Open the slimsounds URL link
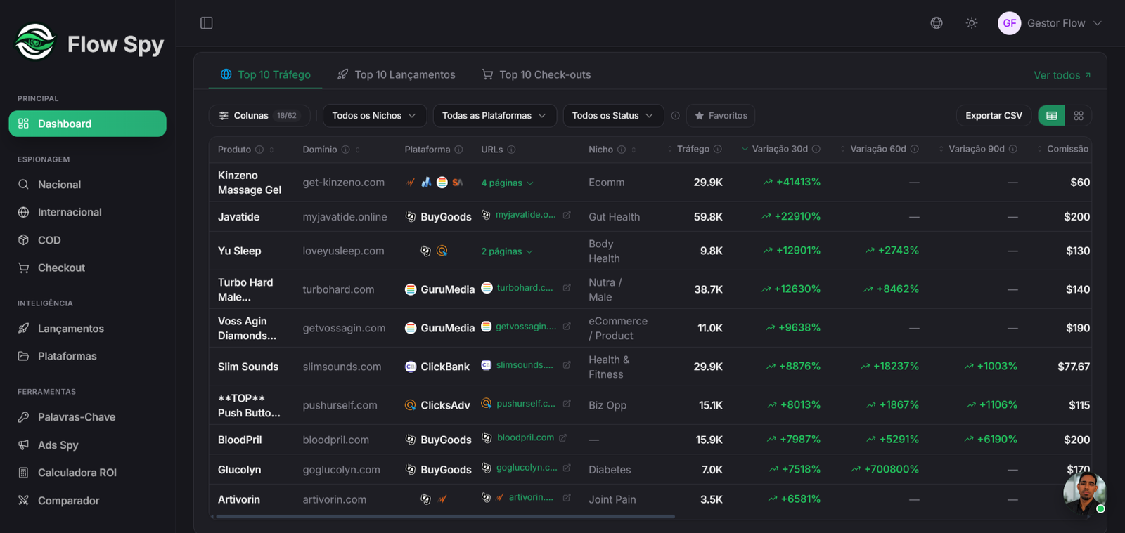 pos(525,365)
